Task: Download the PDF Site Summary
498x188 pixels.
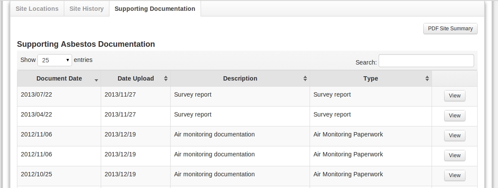Action: [x=450, y=29]
